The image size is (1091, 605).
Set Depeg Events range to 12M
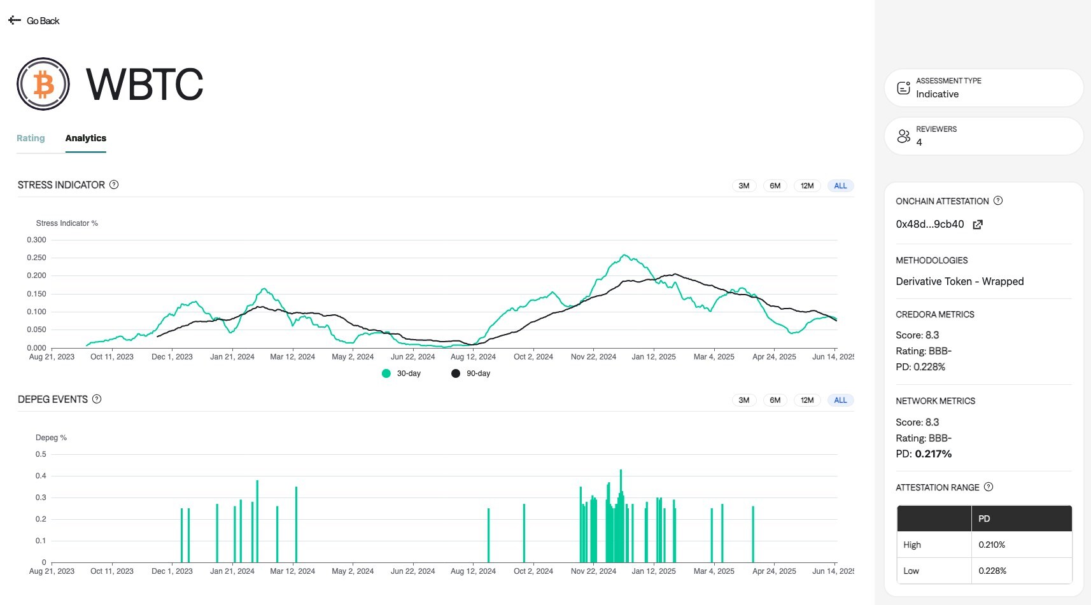tap(807, 400)
